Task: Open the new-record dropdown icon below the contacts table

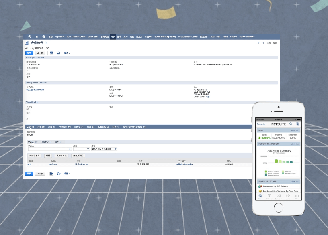Action: pos(59,174)
